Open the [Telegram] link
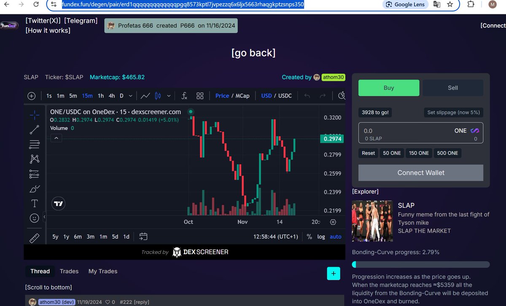The width and height of the screenshot is (506, 306). (x=81, y=21)
